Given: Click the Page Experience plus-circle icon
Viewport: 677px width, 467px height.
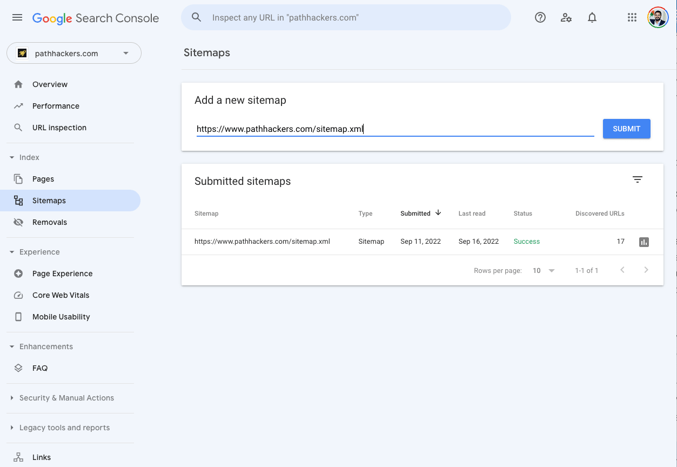Looking at the screenshot, I should click(x=18, y=273).
